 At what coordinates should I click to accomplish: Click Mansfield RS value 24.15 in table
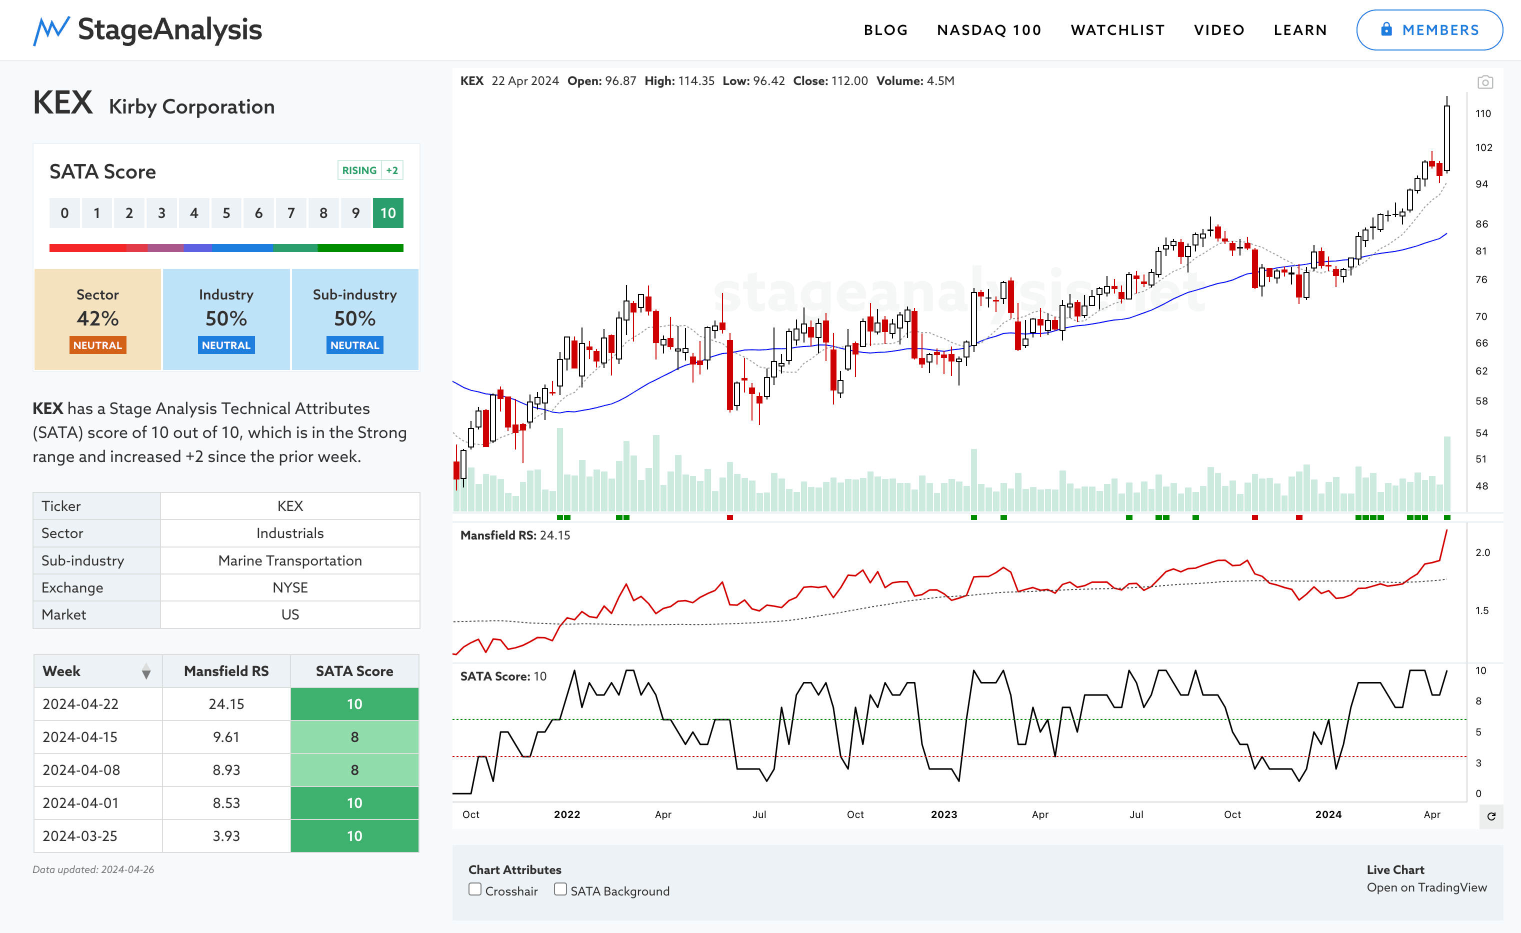click(x=226, y=704)
